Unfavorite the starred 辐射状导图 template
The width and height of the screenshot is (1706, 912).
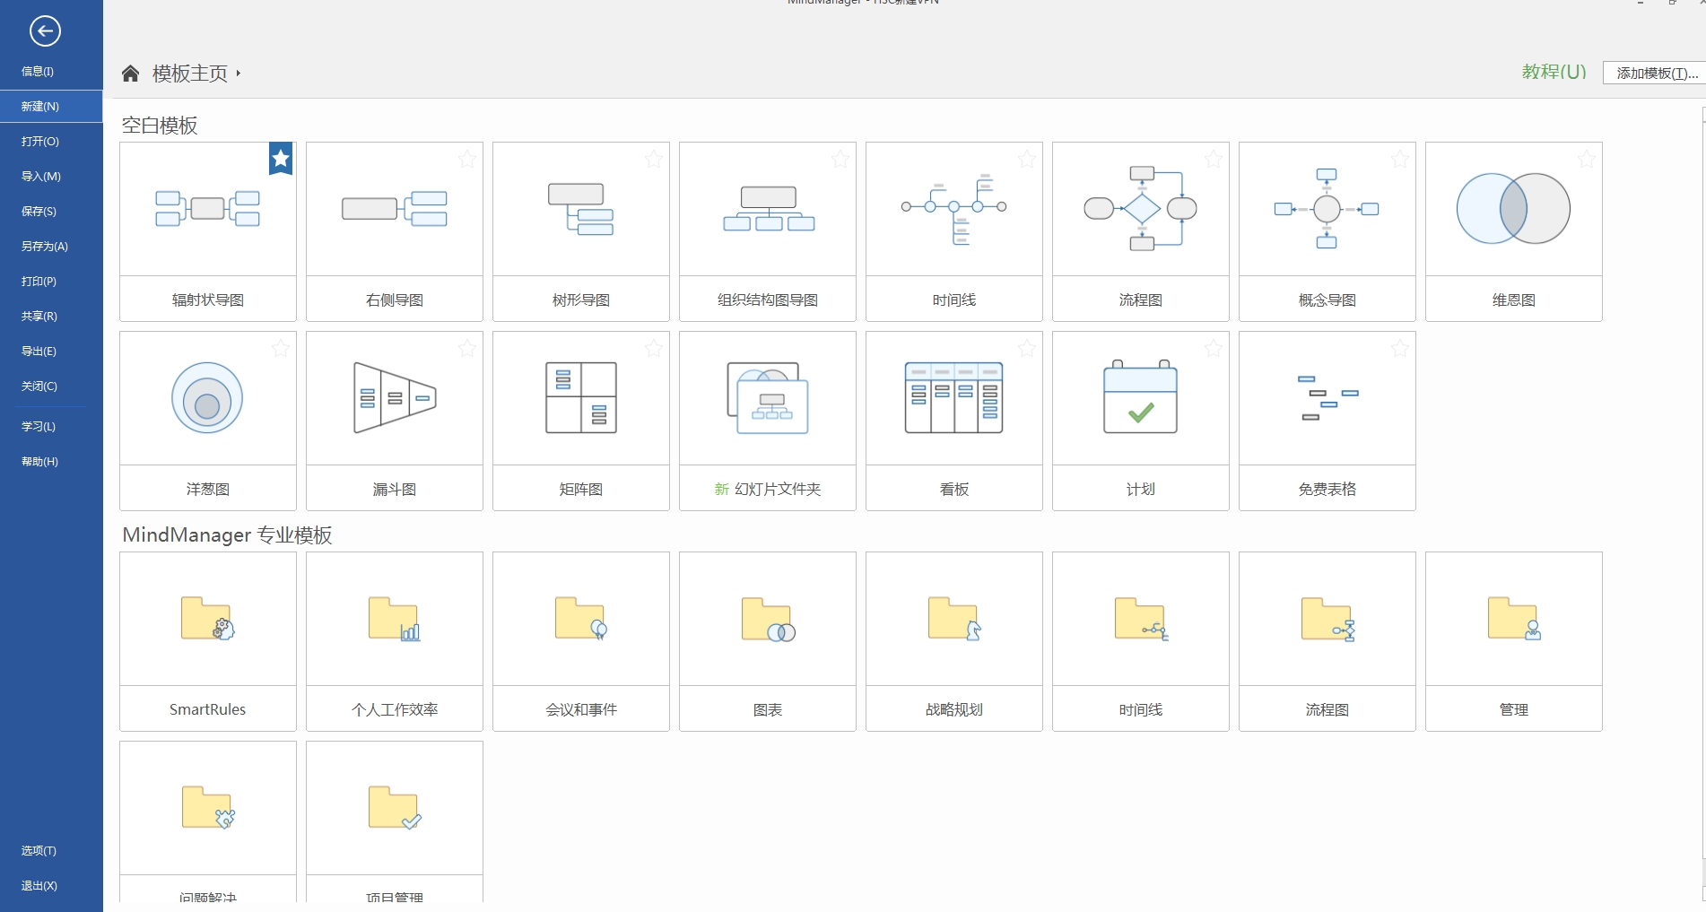280,159
